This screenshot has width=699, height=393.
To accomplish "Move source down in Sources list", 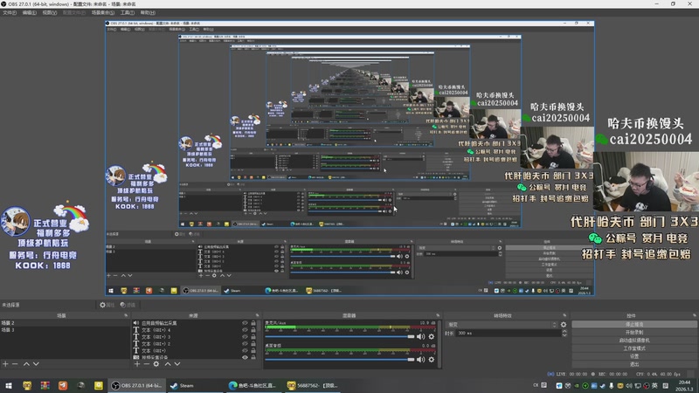I will (x=177, y=364).
